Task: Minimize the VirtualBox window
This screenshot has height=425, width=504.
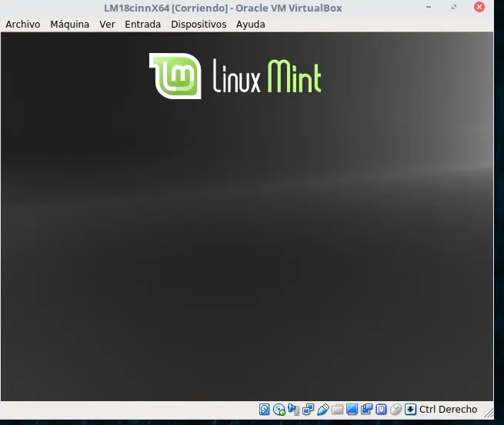Action: (x=429, y=7)
